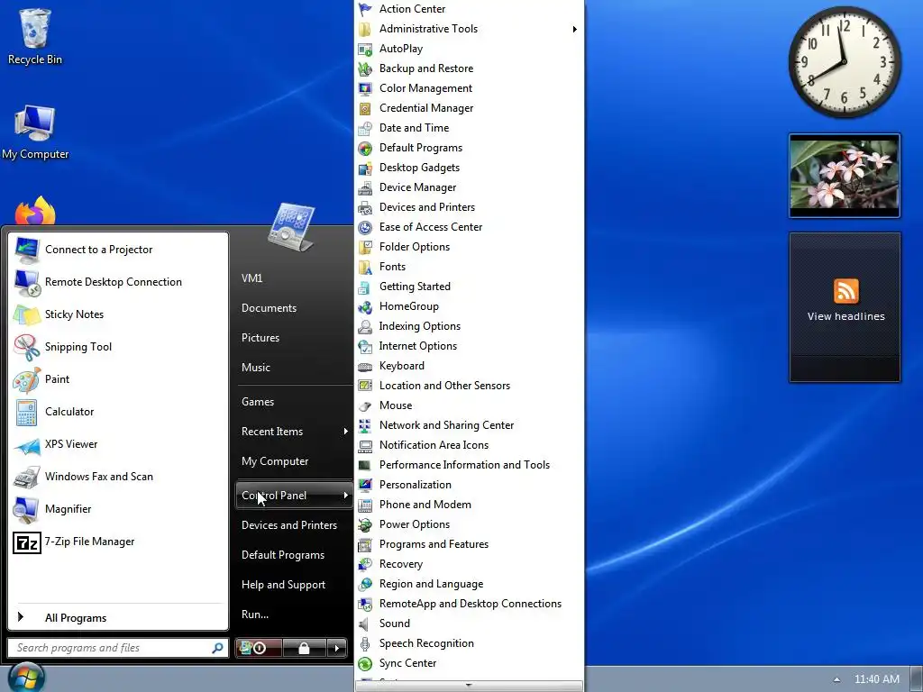This screenshot has width=923, height=692.
Task: Open Internet Options item
Action: 418,346
